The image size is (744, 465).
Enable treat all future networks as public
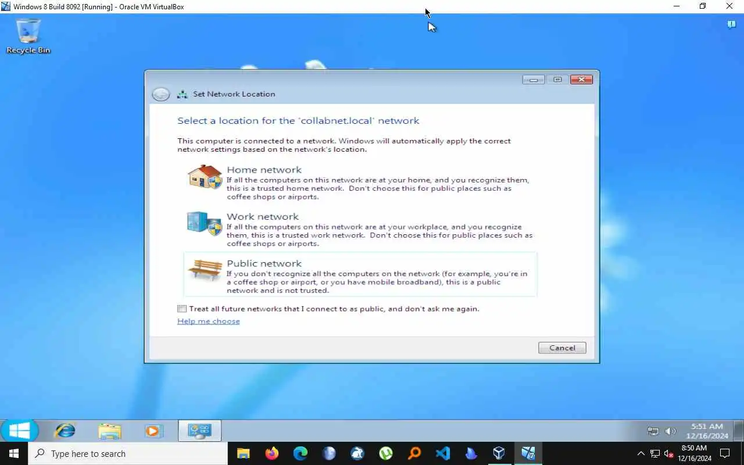[182, 309]
